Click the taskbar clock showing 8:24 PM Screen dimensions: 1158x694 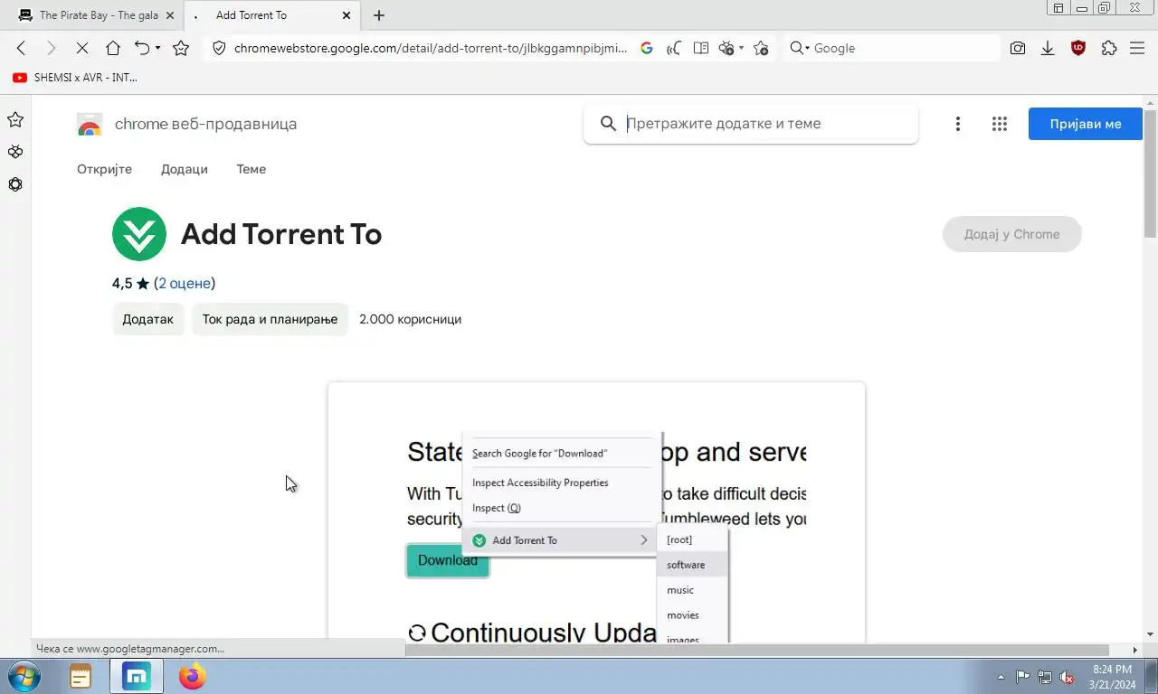click(x=1112, y=677)
